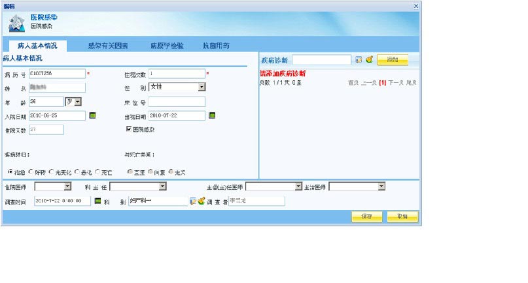
Task: Focus the 入院日期 date field
Action: click(57, 115)
